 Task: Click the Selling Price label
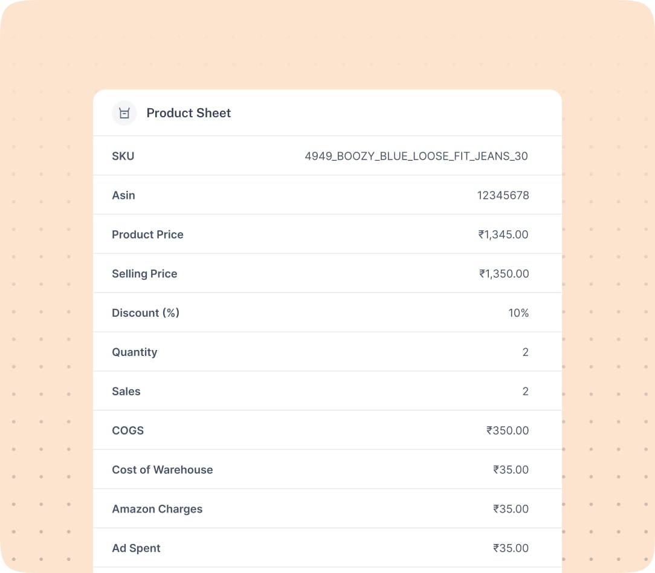(144, 274)
